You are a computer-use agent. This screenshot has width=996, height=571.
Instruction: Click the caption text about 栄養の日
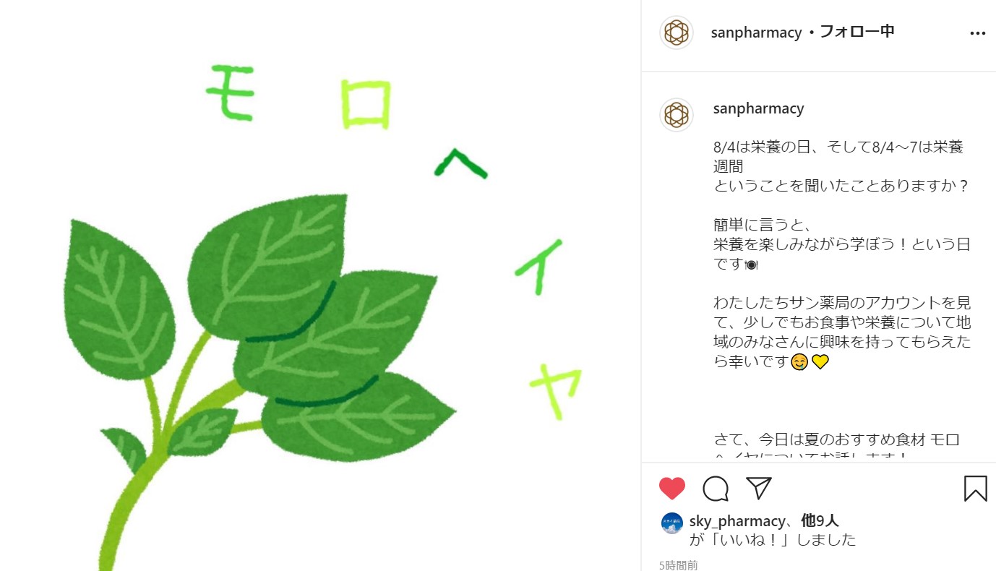pos(838,157)
